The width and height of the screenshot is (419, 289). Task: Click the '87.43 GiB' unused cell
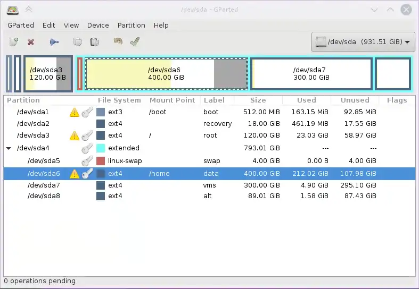tap(360, 196)
